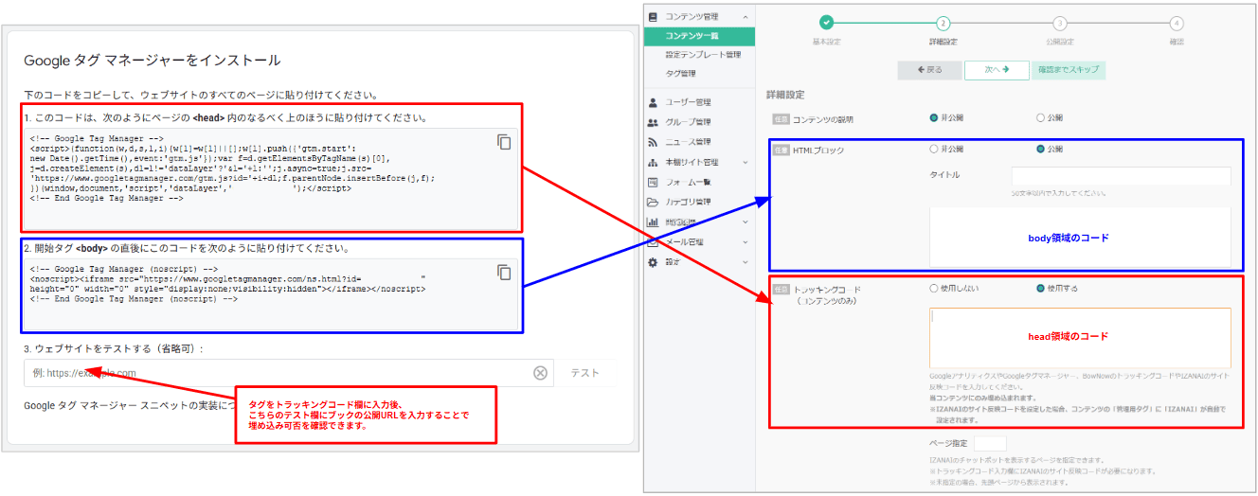
Task: Expand the メール管理 submenu chevron
Action: coord(745,242)
